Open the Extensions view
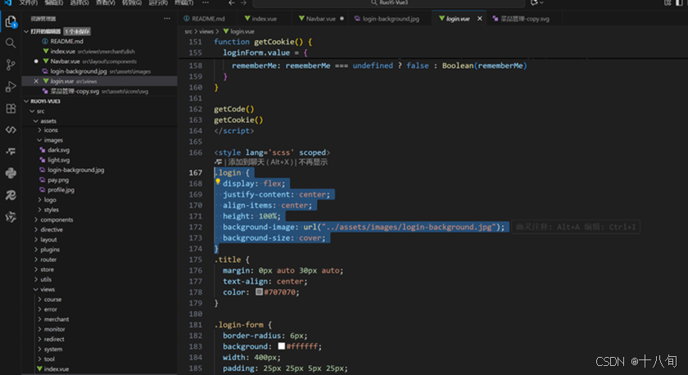688x375 pixels. pyautogui.click(x=11, y=108)
